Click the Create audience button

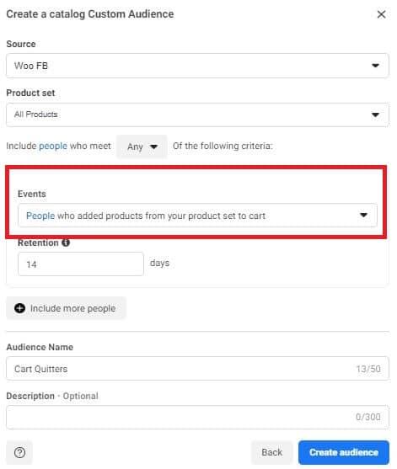[x=344, y=452]
